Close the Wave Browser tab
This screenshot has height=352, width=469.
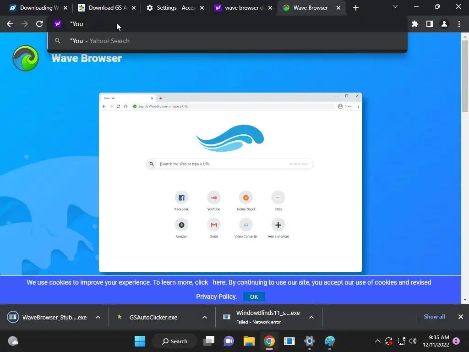[x=338, y=8]
